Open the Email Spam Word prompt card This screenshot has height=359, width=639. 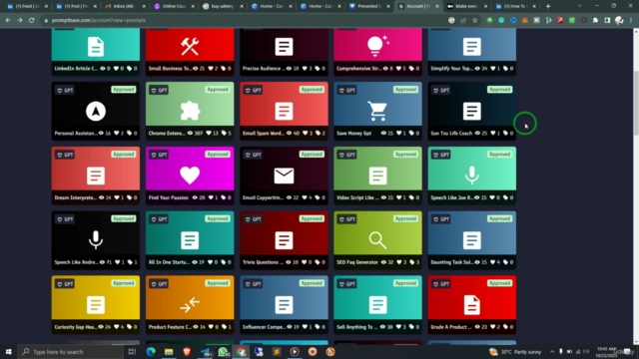[284, 111]
